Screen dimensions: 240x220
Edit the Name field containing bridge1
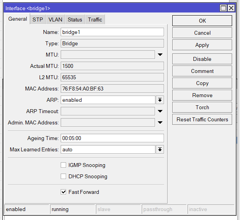112,32
